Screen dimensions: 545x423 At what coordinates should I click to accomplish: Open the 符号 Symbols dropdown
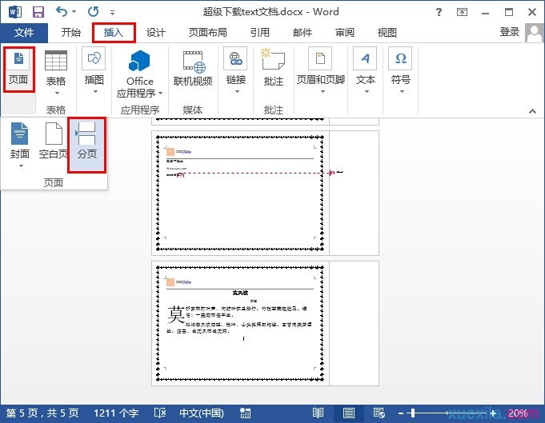pos(401,71)
